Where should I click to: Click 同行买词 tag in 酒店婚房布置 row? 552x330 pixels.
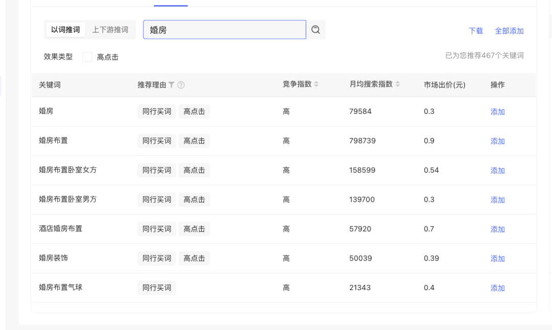157,229
